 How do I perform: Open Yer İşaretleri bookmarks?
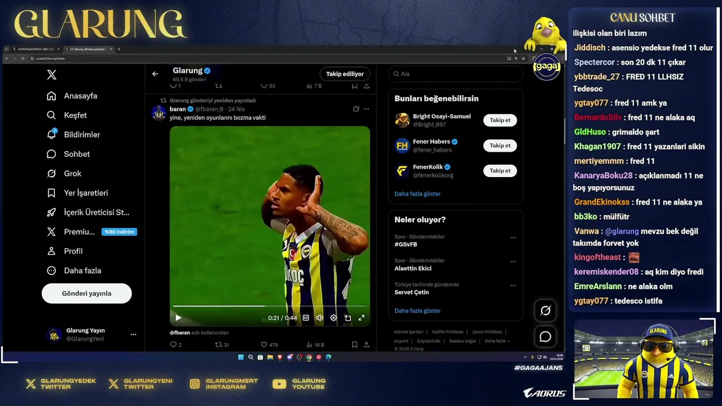tap(77, 193)
